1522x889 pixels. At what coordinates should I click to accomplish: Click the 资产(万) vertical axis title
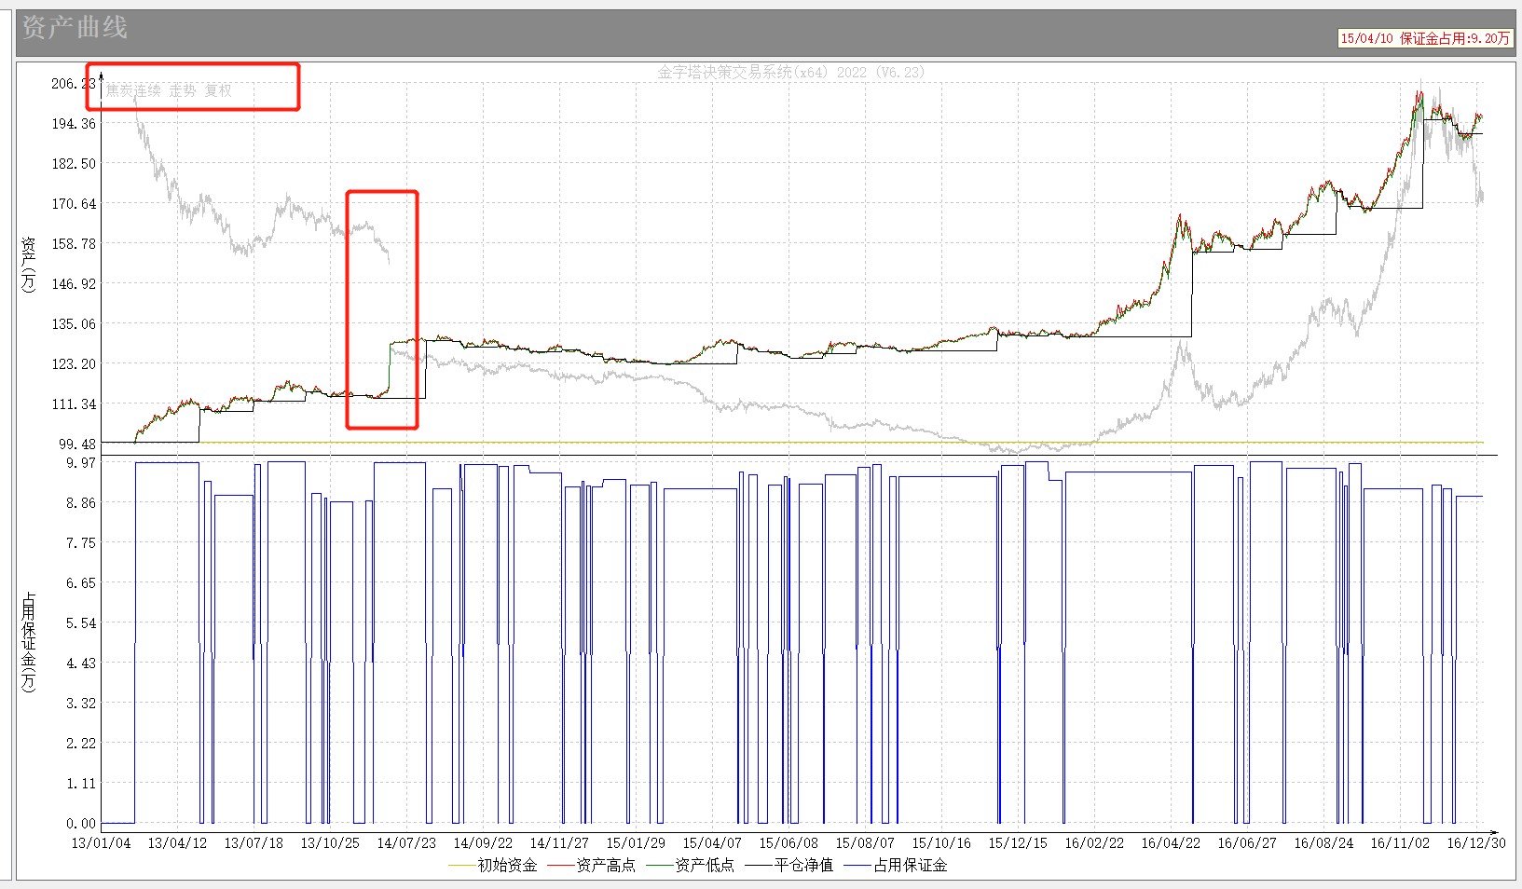(x=29, y=264)
